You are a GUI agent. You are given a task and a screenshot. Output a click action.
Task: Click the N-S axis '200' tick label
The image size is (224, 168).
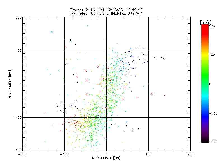tap(18, 18)
